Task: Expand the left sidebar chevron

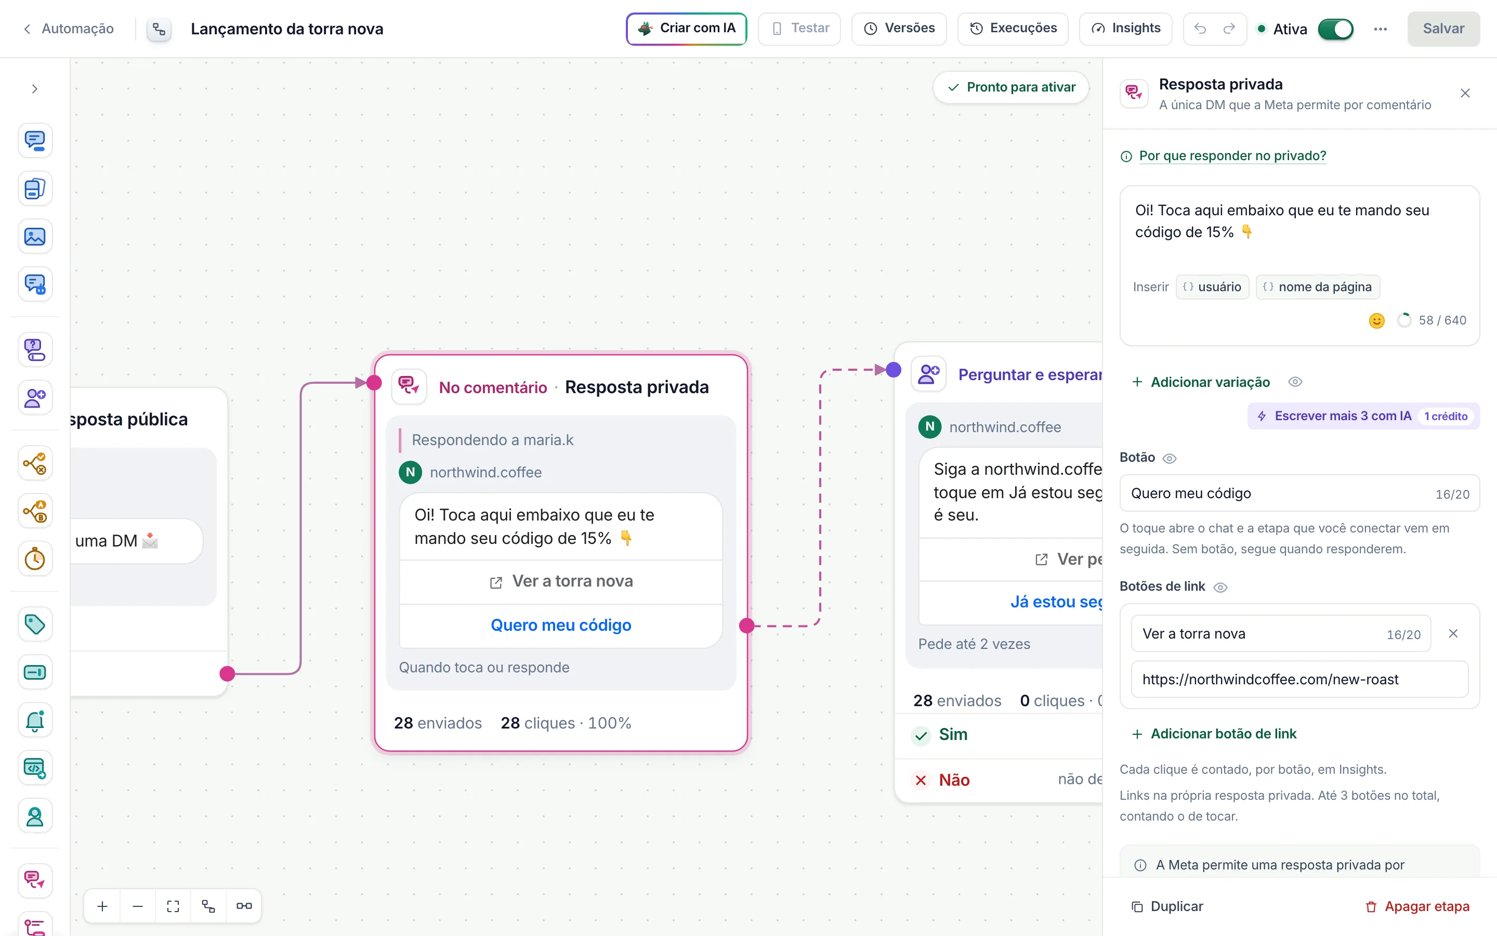Action: (x=35, y=89)
